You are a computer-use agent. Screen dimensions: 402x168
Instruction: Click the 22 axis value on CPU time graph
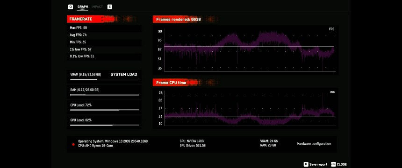point(160,100)
